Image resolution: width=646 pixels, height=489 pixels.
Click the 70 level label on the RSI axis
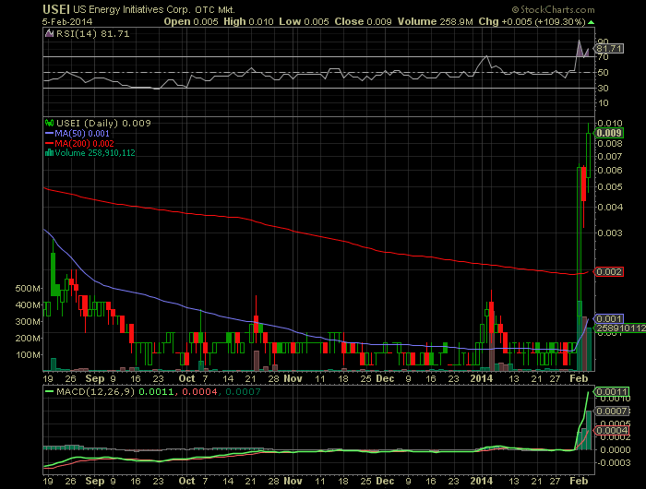[604, 57]
